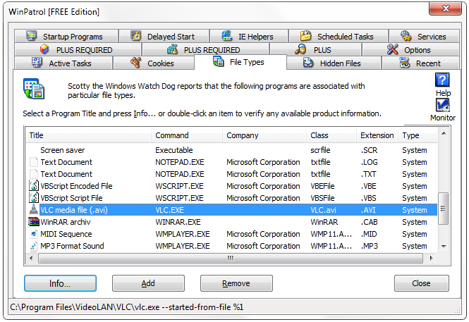Sort by the Class column header

click(331, 135)
